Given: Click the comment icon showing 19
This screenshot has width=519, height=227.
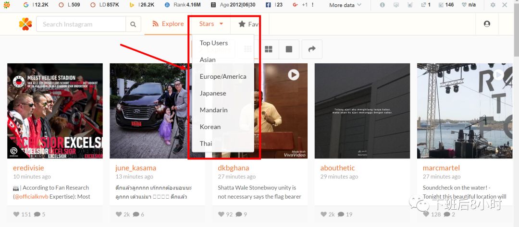Looking at the screenshot, I should coord(341,214).
